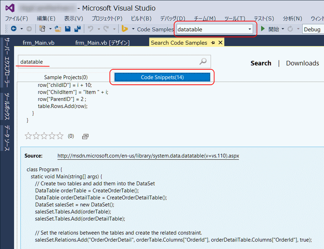Image resolution: width=324 pixels, height=249 pixels.
Task: Copy snippet using the icon beside the rating
Action: tap(85, 136)
